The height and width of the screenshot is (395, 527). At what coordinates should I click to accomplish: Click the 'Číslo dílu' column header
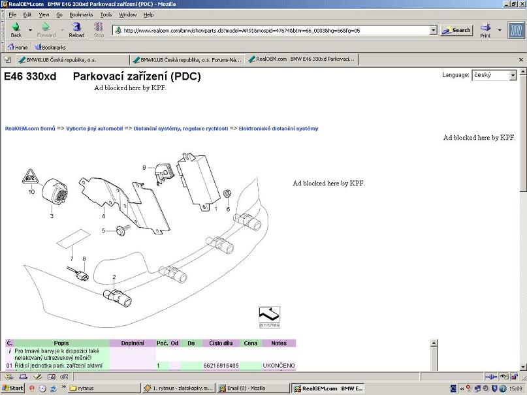click(221, 343)
